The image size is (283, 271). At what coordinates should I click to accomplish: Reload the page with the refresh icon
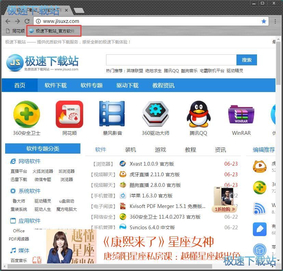(x=27, y=21)
